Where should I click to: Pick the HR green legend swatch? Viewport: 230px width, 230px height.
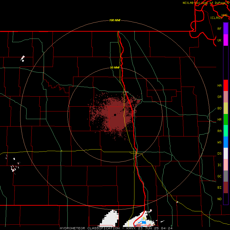pyautogui.click(x=226, y=119)
